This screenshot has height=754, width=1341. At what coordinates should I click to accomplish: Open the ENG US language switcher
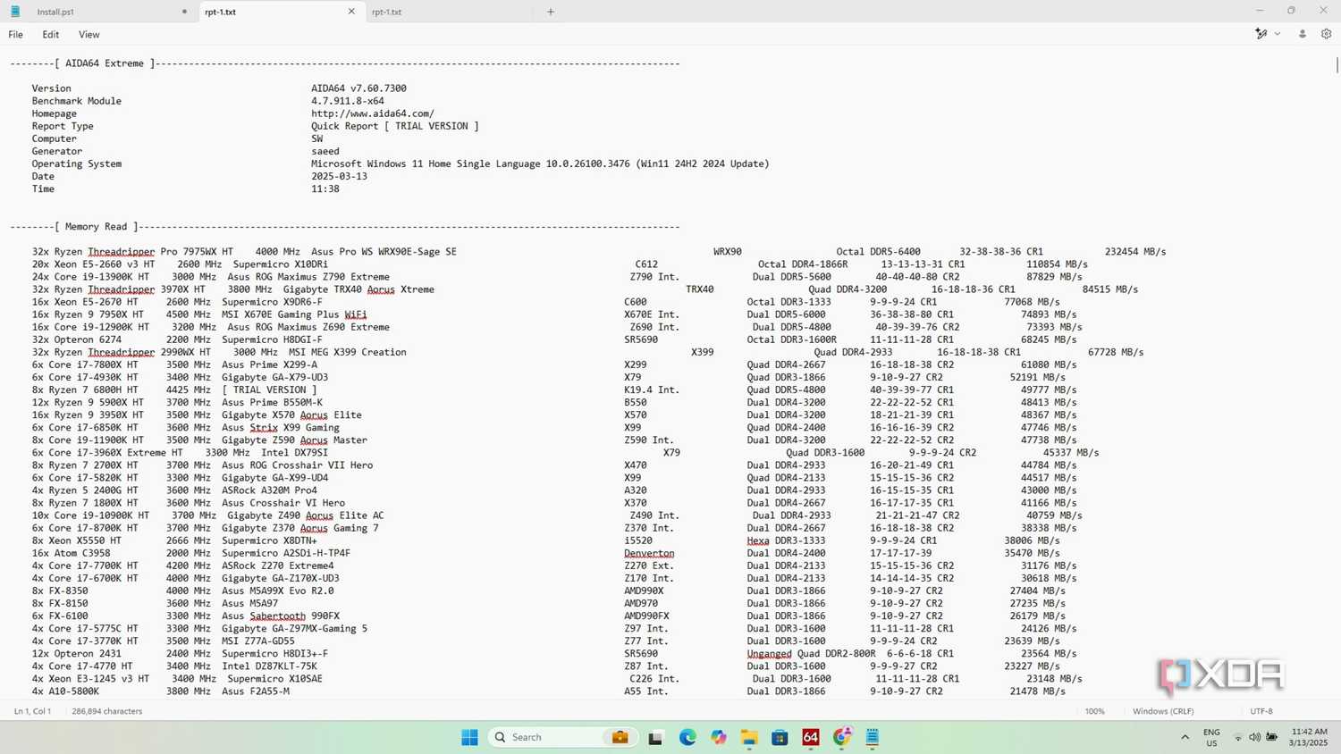coord(1211,737)
